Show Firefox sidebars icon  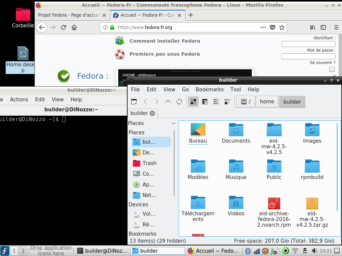(323, 27)
